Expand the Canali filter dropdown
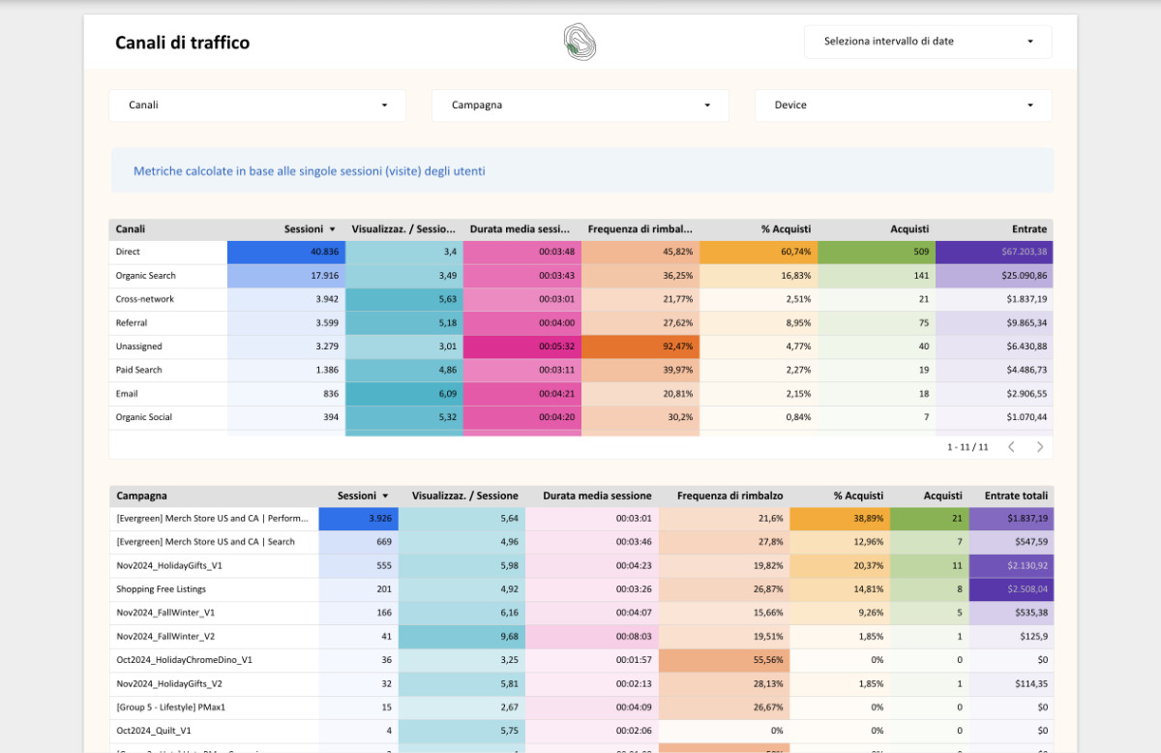1161x753 pixels. (257, 105)
